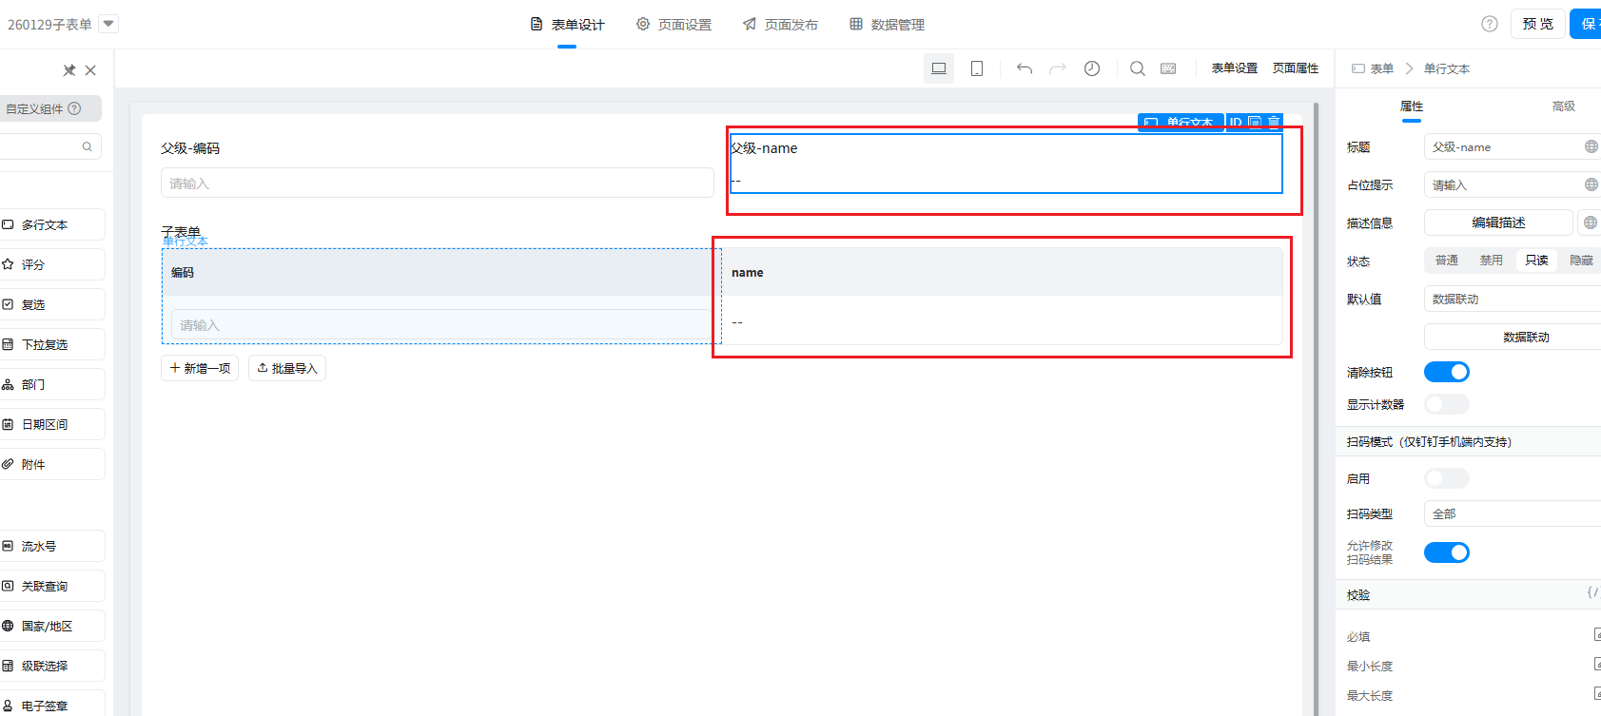Click the 预览 preview button
1601x716 pixels.
1538,24
